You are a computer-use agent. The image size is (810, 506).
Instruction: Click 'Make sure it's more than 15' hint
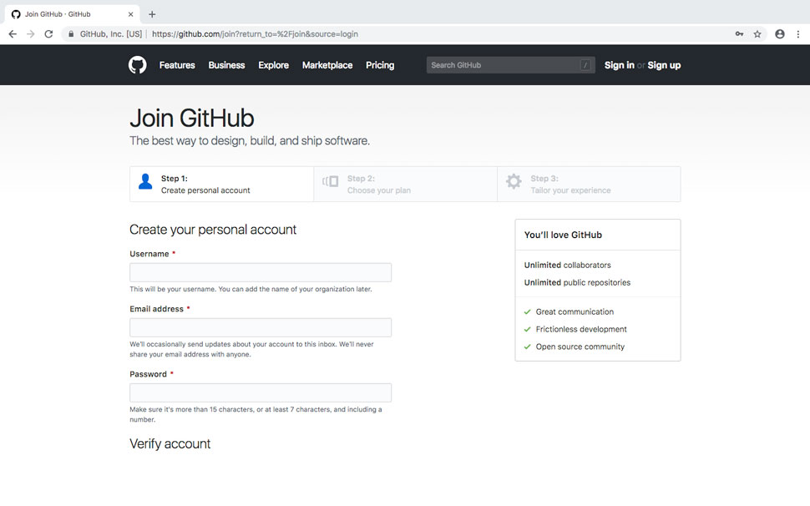[256, 415]
